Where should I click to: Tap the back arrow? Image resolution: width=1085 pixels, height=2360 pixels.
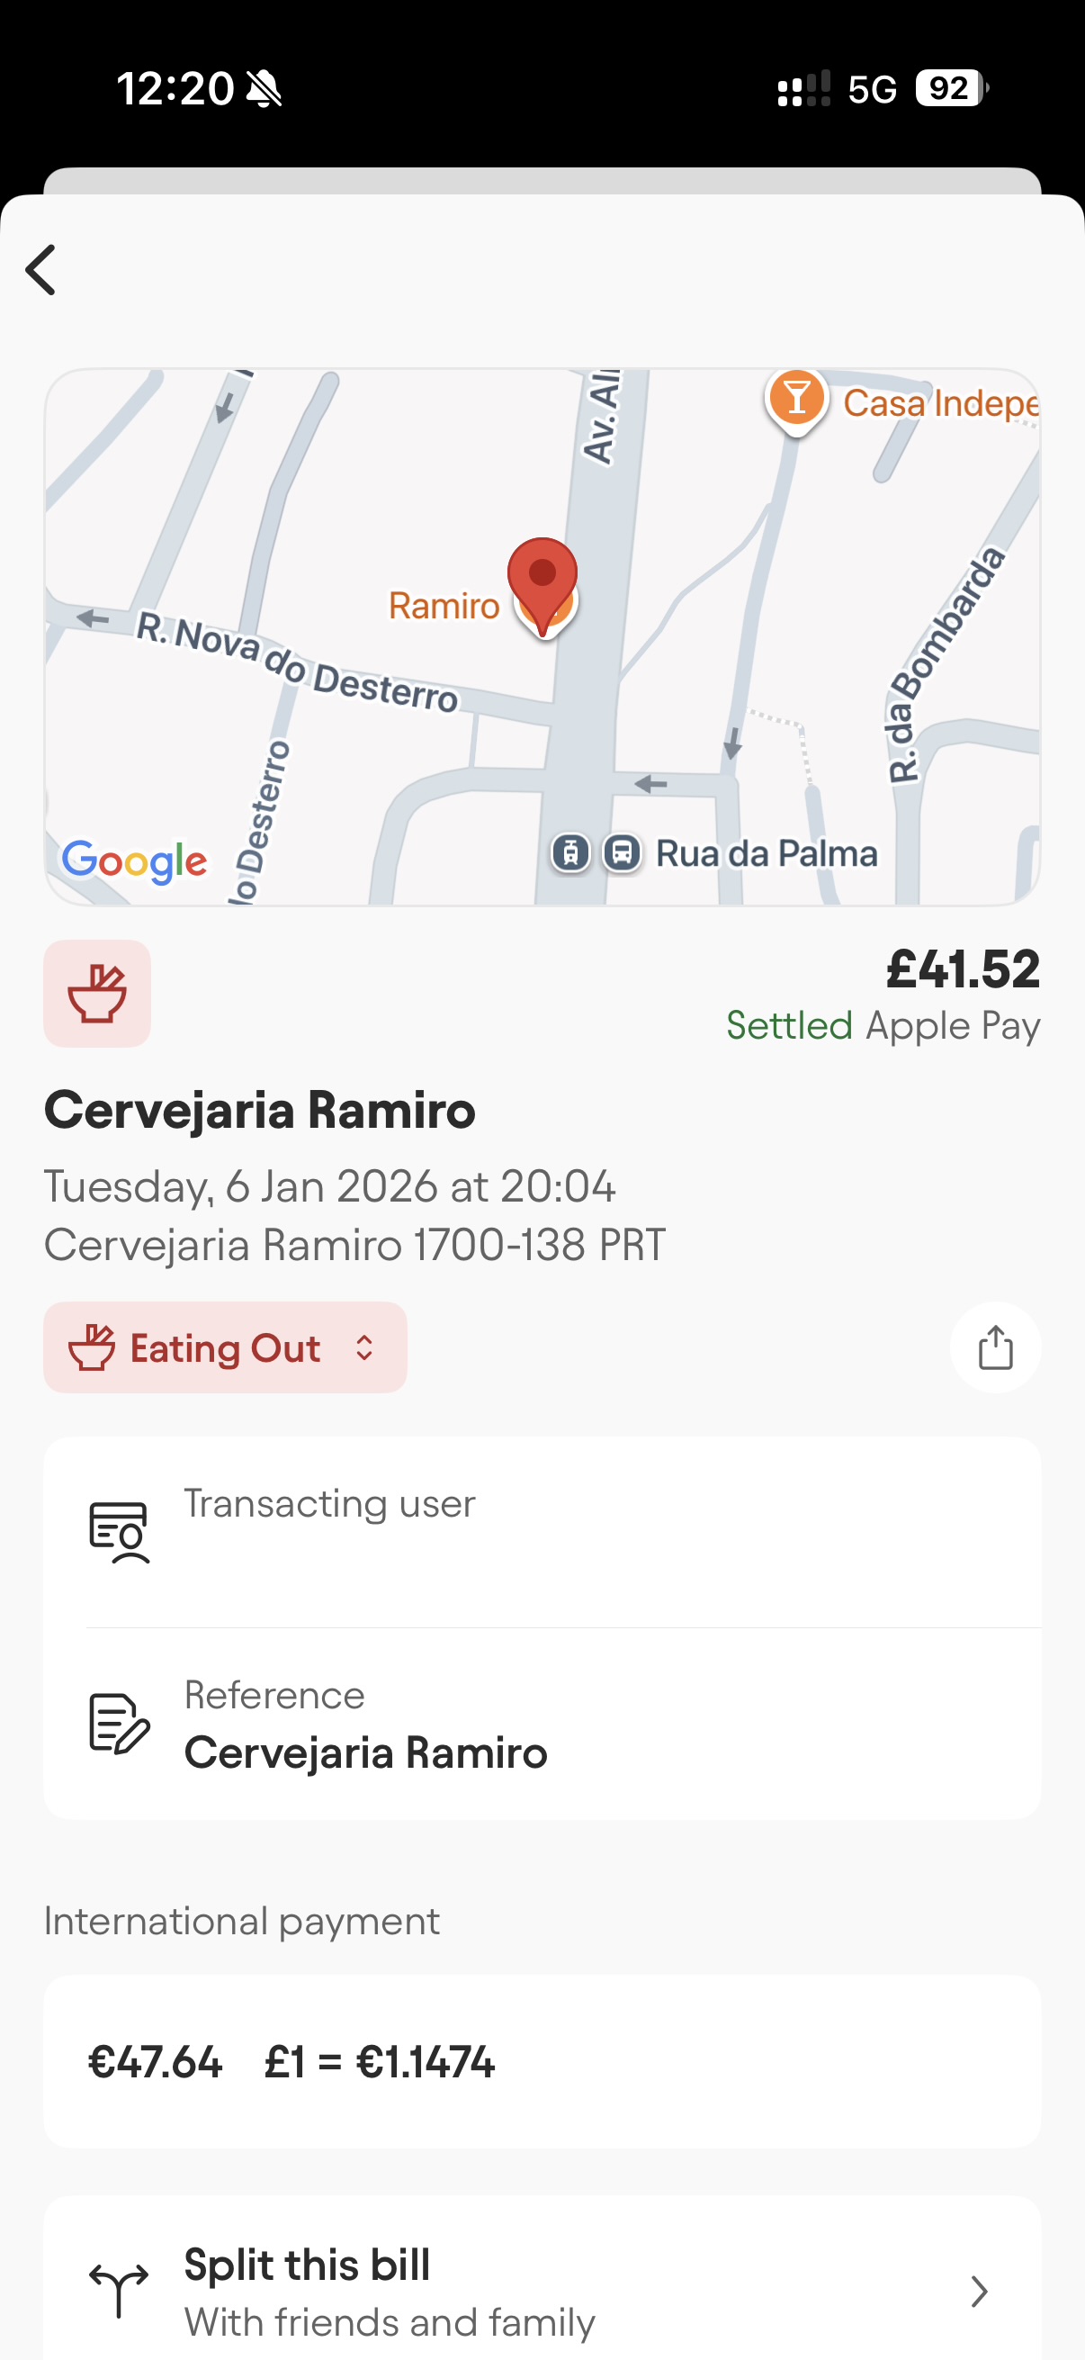(x=41, y=270)
